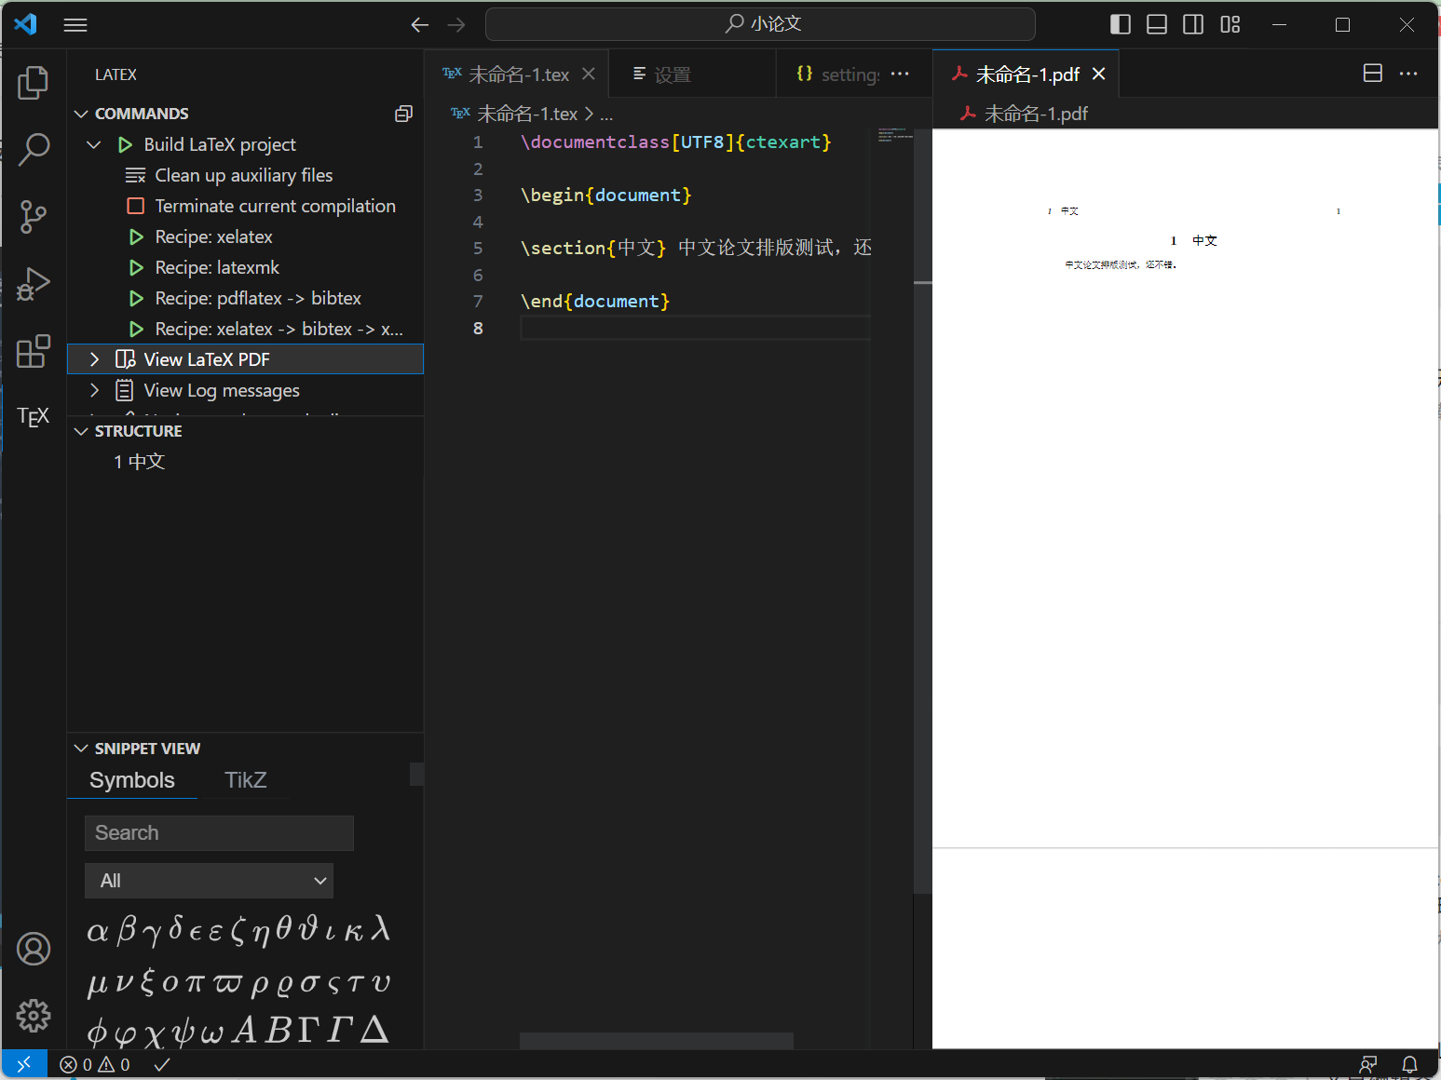This screenshot has width=1441, height=1080.
Task: Open the Manage gear menu
Action: tap(34, 1016)
